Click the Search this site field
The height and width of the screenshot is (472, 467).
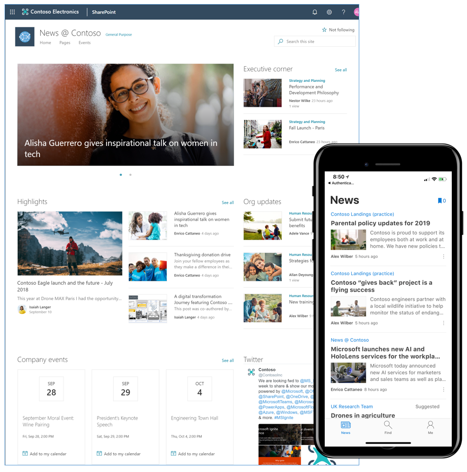314,41
